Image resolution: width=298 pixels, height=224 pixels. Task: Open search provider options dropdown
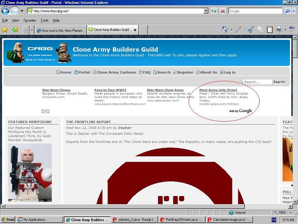tap(293, 11)
